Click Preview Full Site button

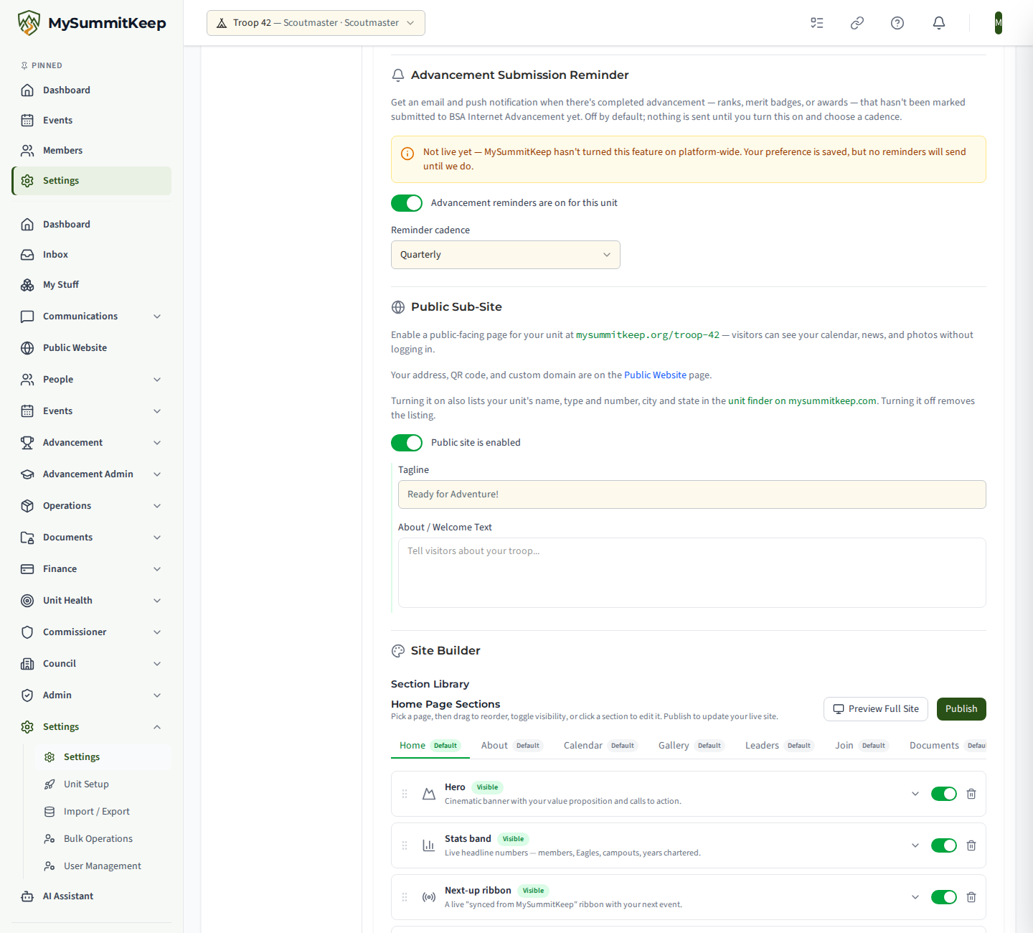(x=876, y=709)
